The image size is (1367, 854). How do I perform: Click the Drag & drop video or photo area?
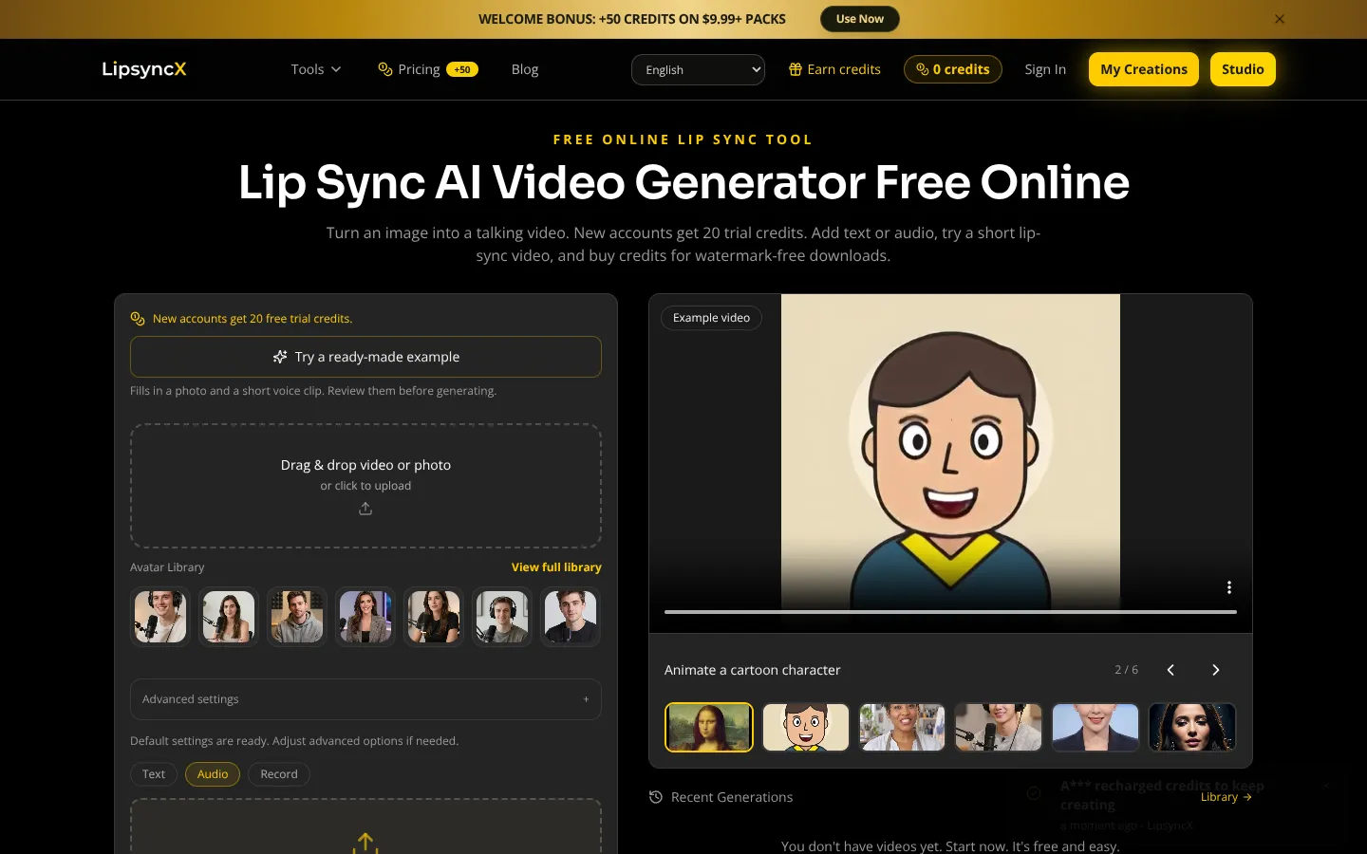tap(365, 486)
